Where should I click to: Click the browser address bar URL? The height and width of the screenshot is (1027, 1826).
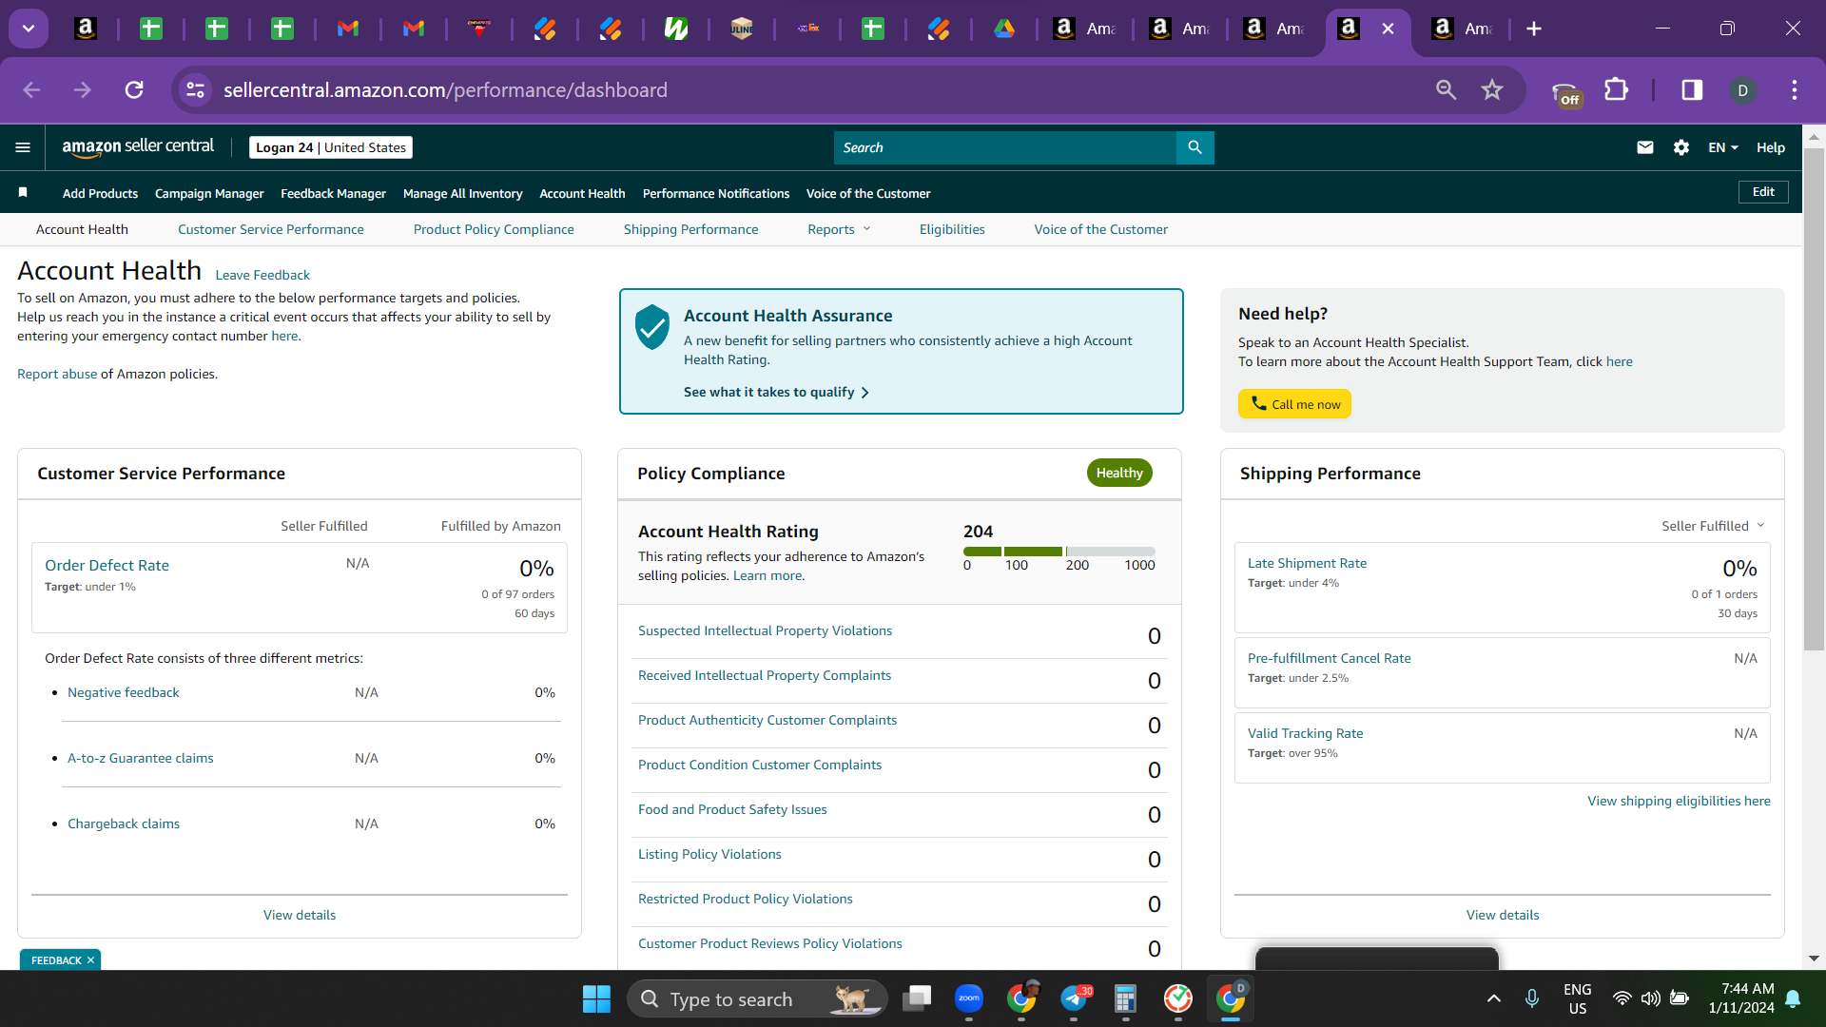coord(445,89)
